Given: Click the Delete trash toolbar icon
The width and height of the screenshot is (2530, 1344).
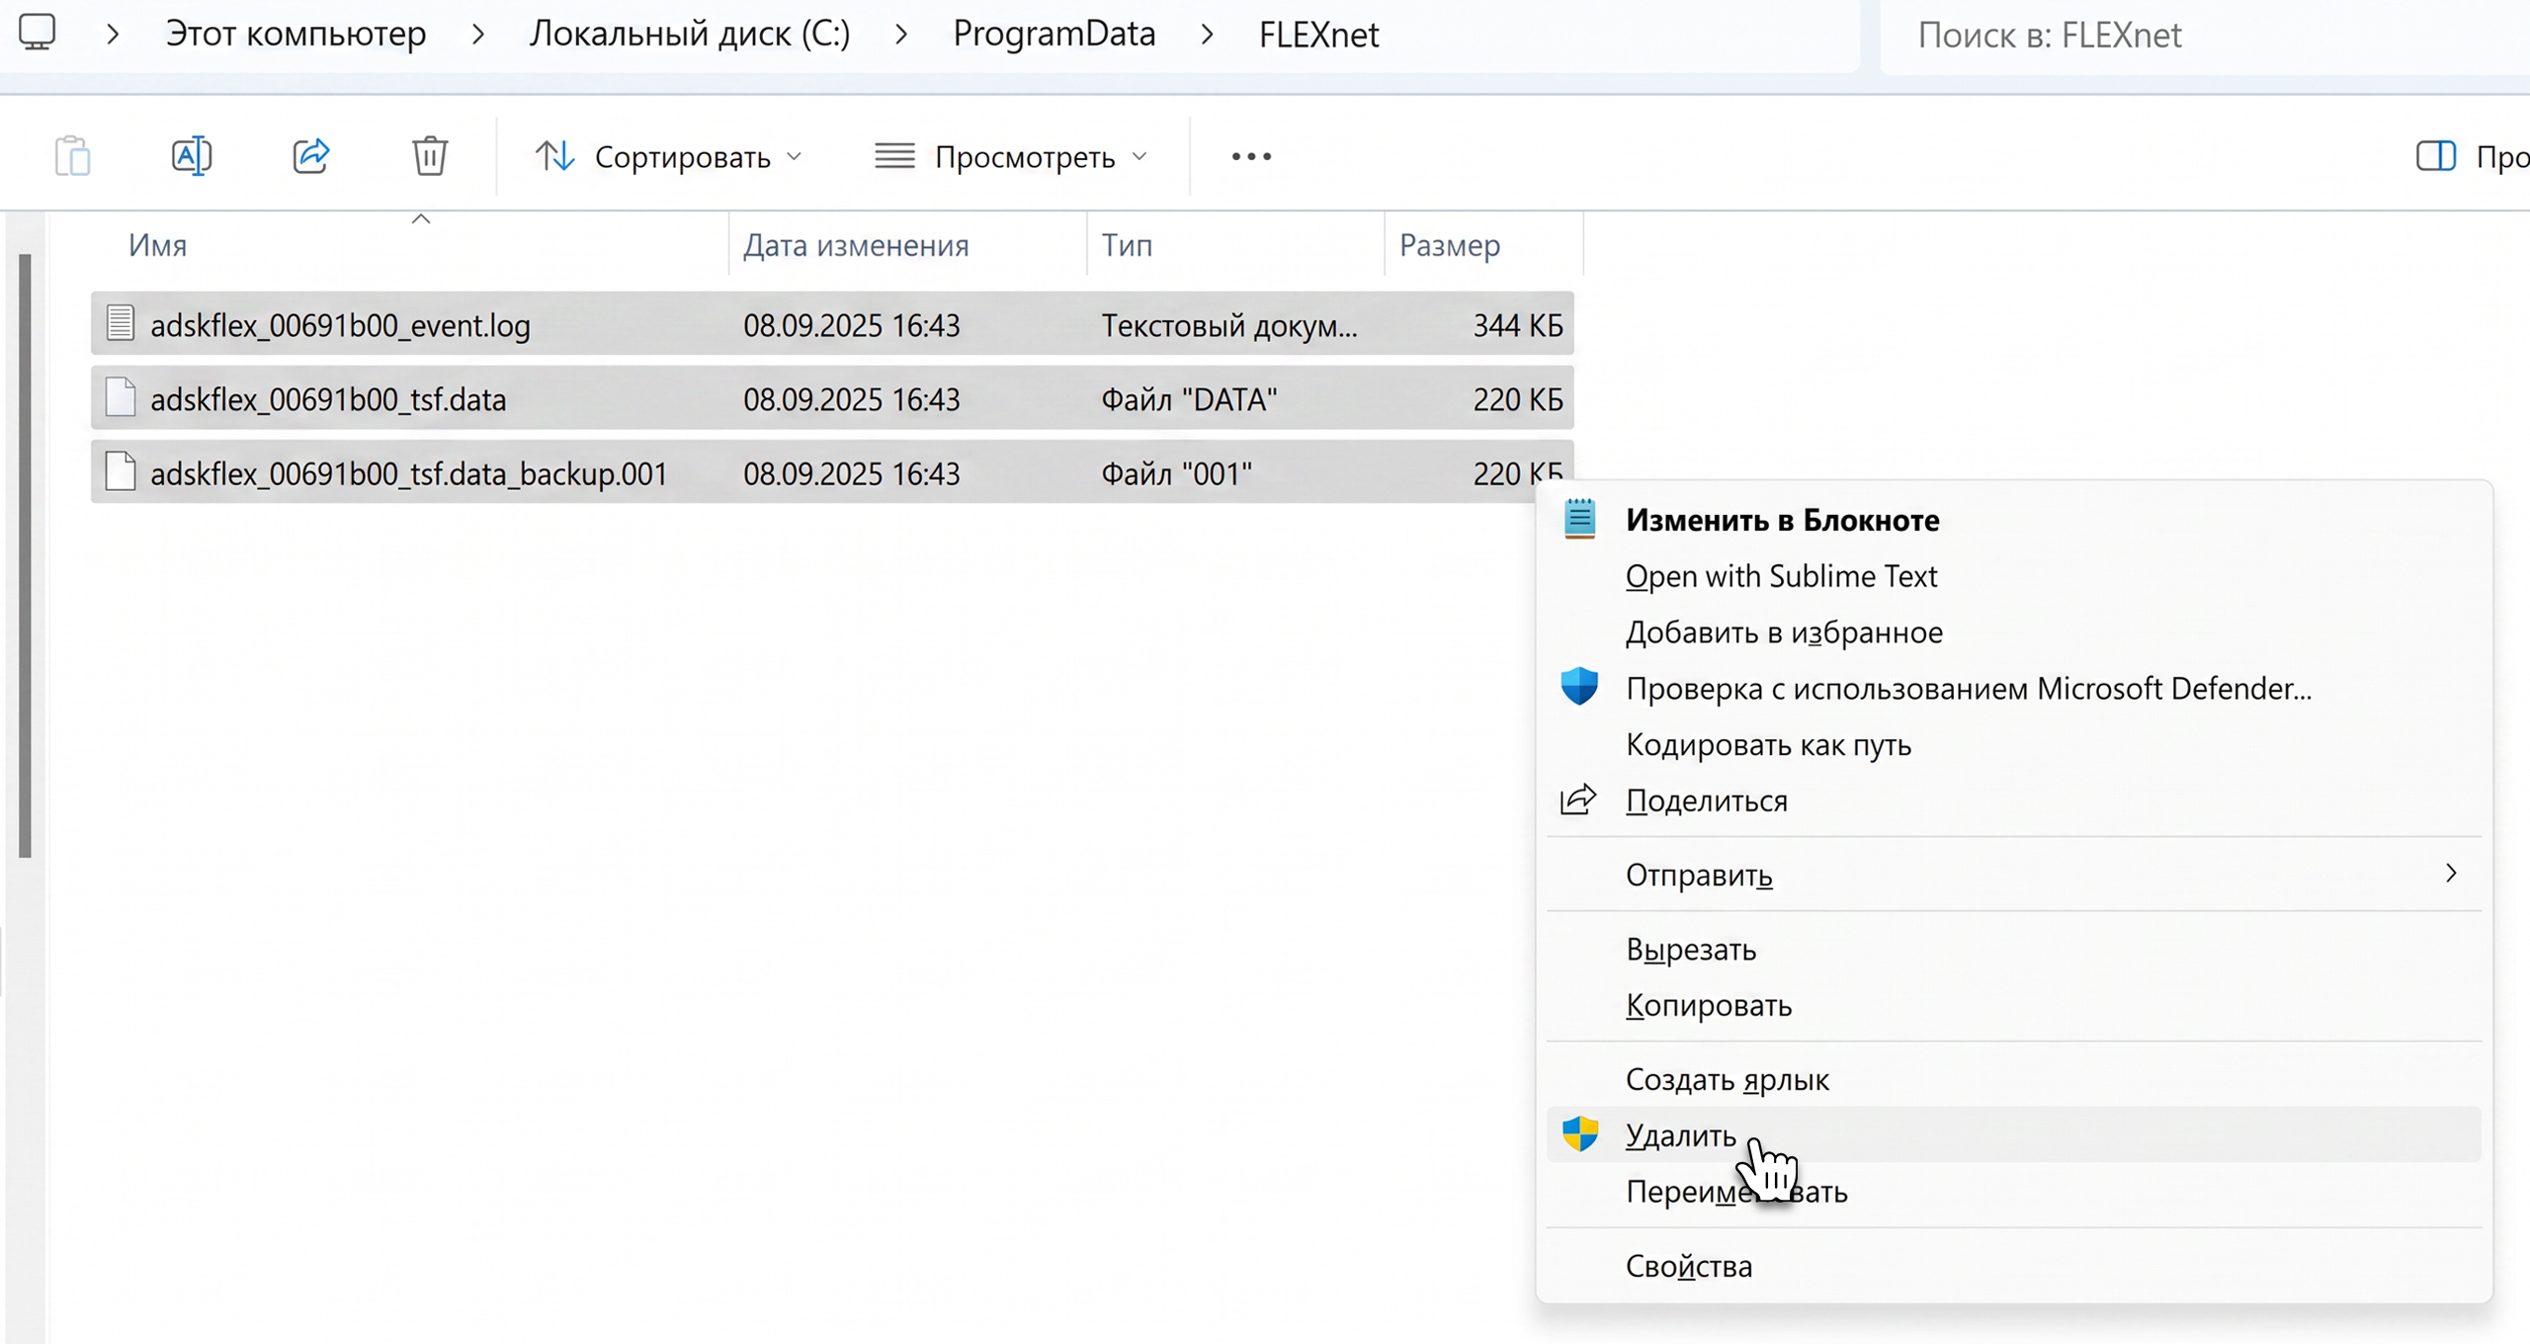Looking at the screenshot, I should [x=430, y=156].
